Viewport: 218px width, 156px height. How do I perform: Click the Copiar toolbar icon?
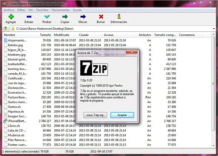pyautogui.click(x=65, y=16)
